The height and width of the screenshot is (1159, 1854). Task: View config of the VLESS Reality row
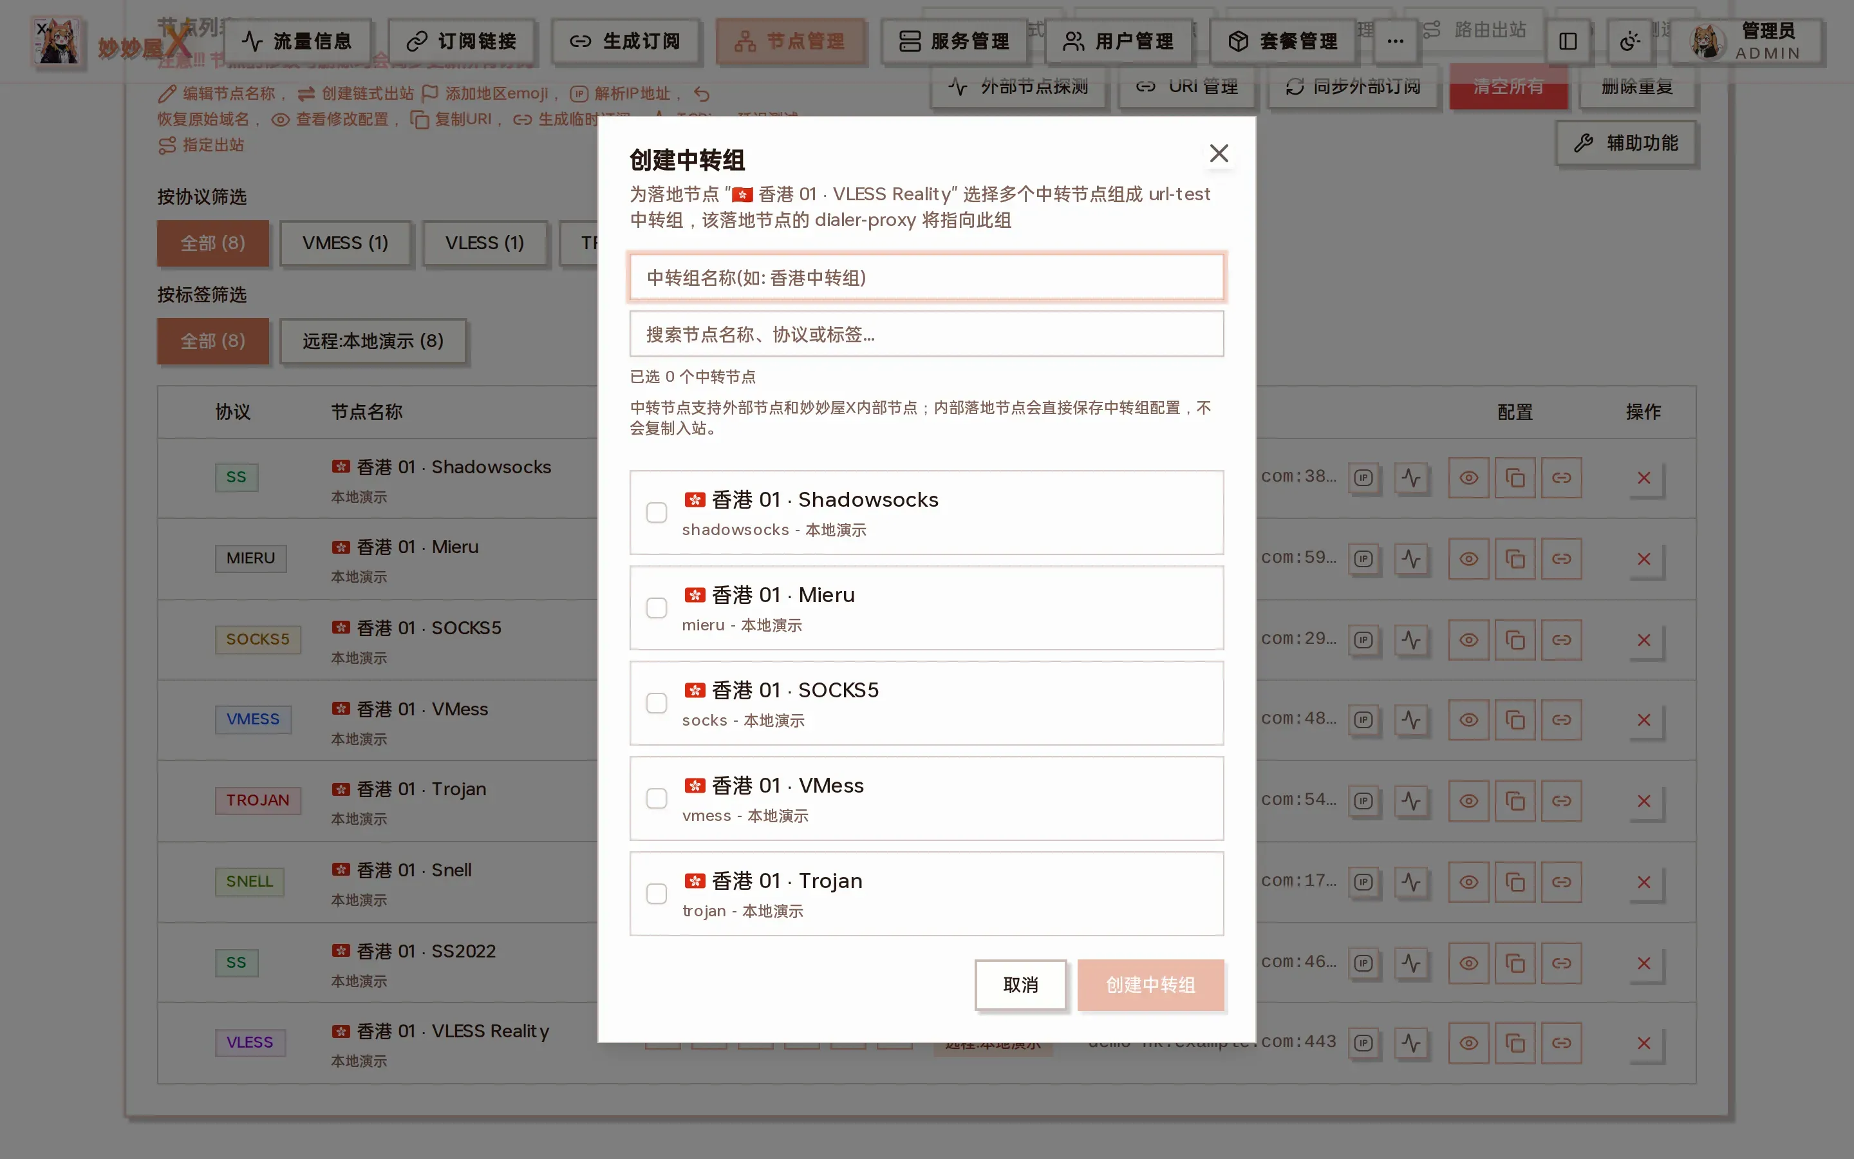pos(1468,1043)
